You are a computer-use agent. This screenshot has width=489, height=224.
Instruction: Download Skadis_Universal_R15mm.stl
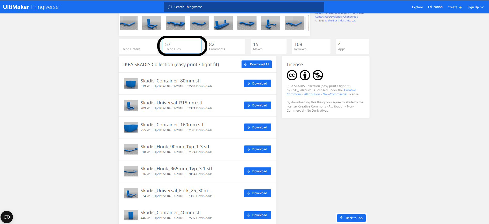pyautogui.click(x=258, y=105)
